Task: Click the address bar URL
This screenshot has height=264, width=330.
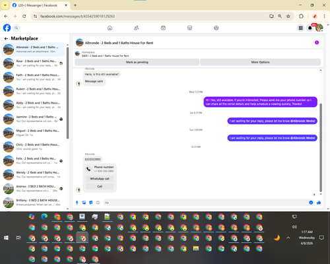Action: click(x=77, y=16)
